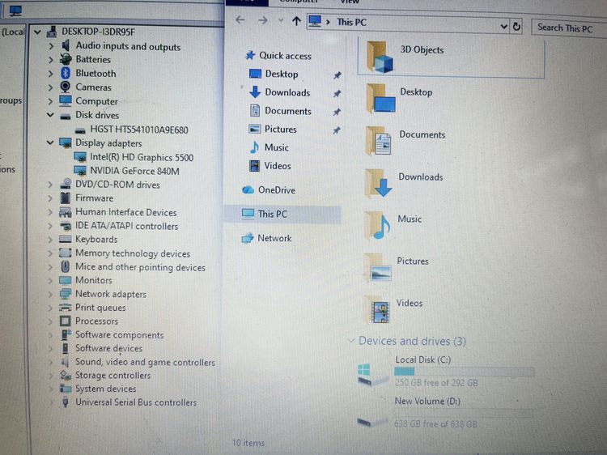This screenshot has width=607, height=455.
Task: Click the Mice and other pointing devices icon
Action: [66, 266]
